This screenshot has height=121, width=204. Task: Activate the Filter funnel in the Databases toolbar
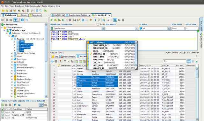click(15, 20)
